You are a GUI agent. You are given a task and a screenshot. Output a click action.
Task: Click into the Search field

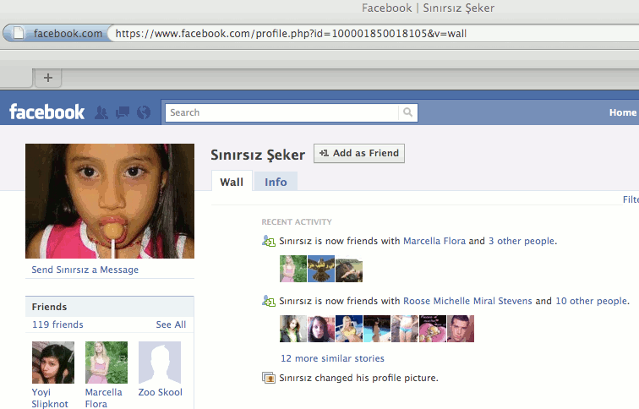[282, 112]
